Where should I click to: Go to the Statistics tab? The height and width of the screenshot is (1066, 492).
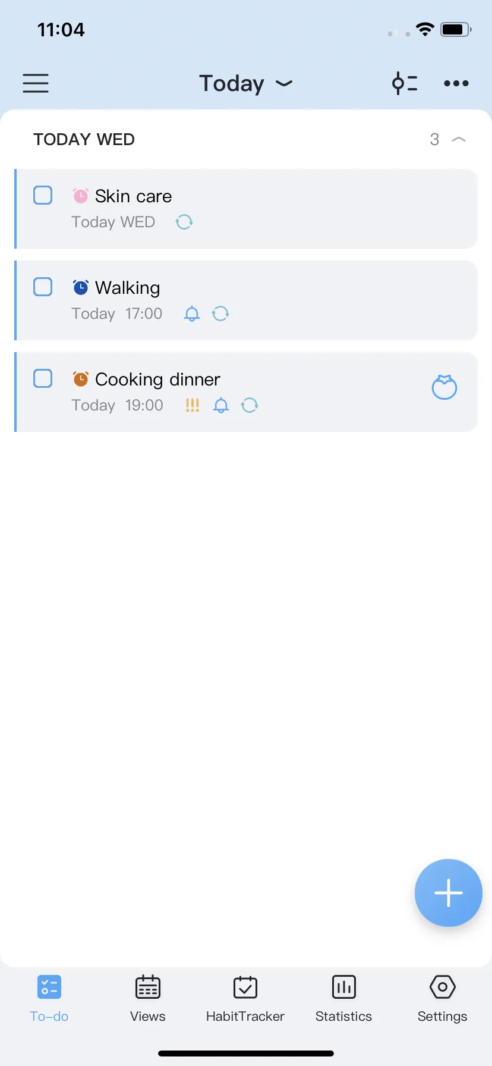tap(343, 999)
